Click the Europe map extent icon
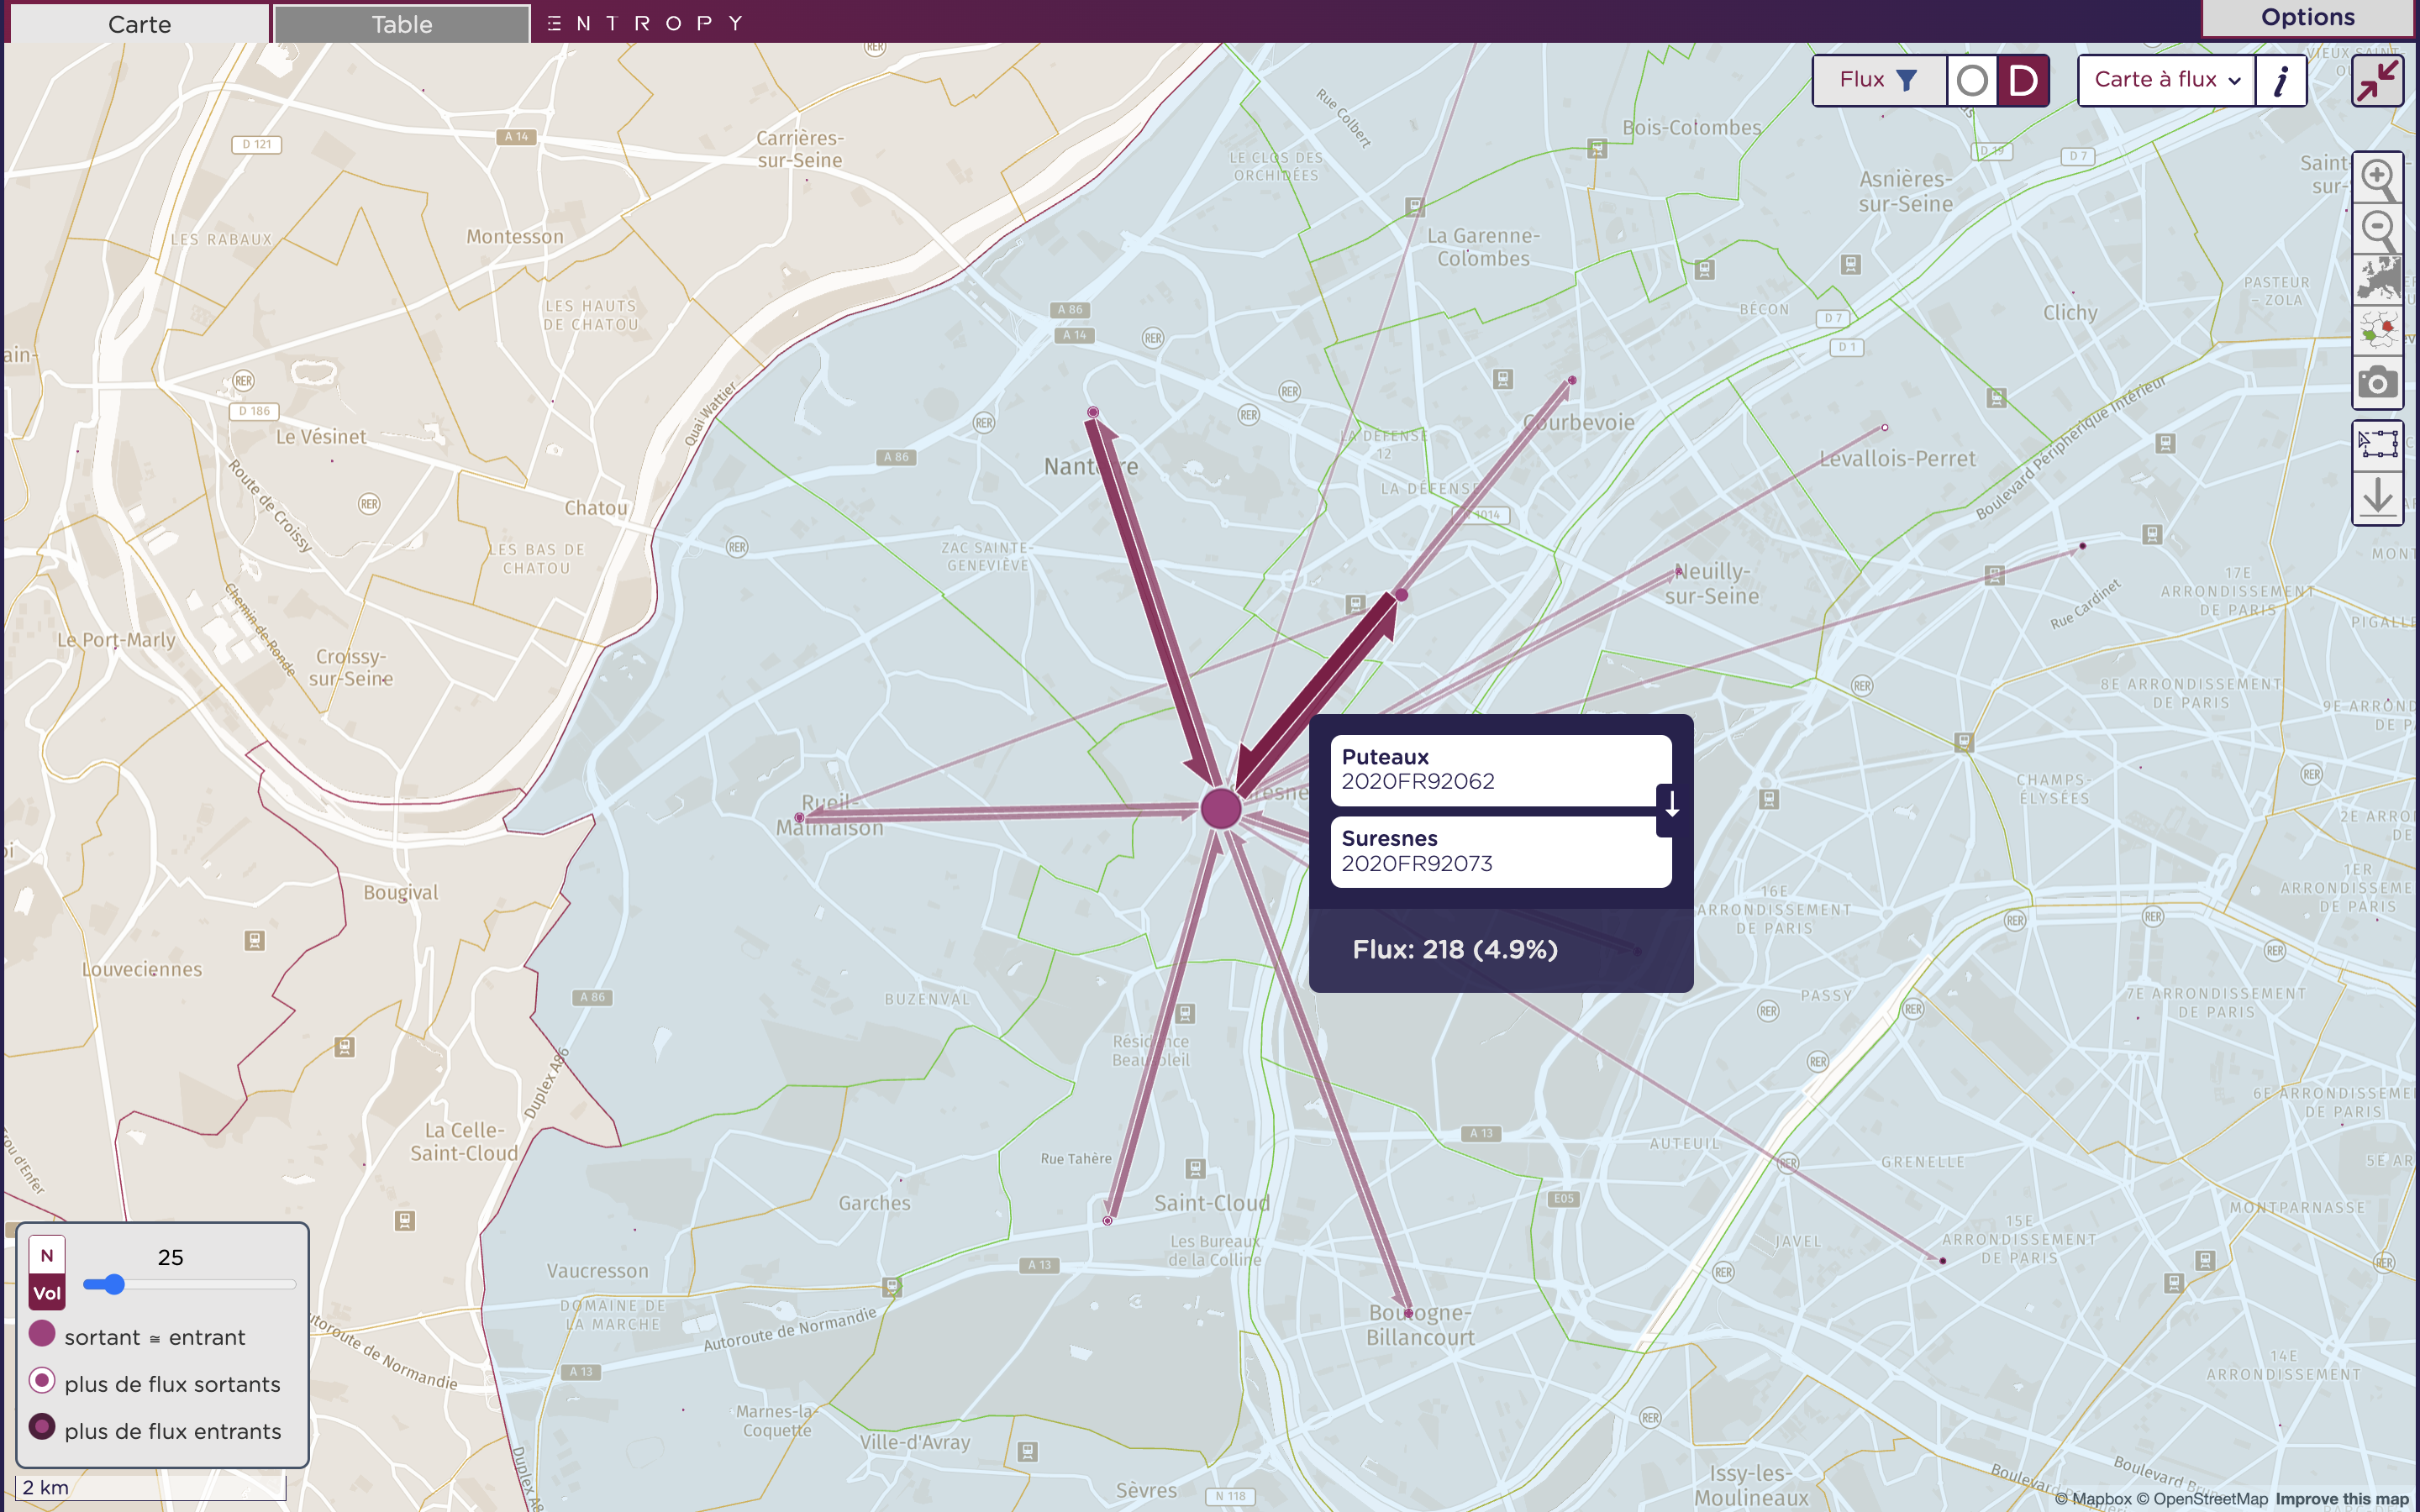This screenshot has width=2420, height=1512. (2377, 279)
